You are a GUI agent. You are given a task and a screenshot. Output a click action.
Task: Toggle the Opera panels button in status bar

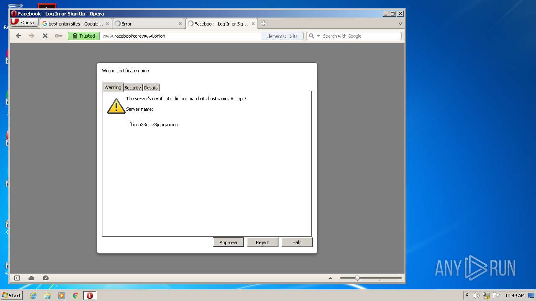click(x=17, y=278)
